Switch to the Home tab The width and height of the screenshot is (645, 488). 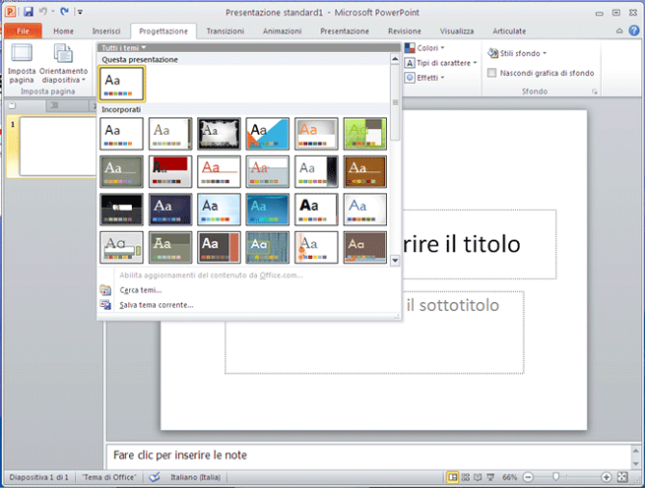coord(63,31)
